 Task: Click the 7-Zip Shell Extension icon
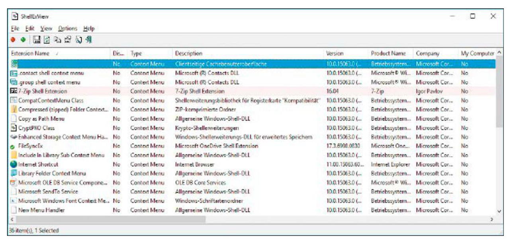click(x=14, y=91)
